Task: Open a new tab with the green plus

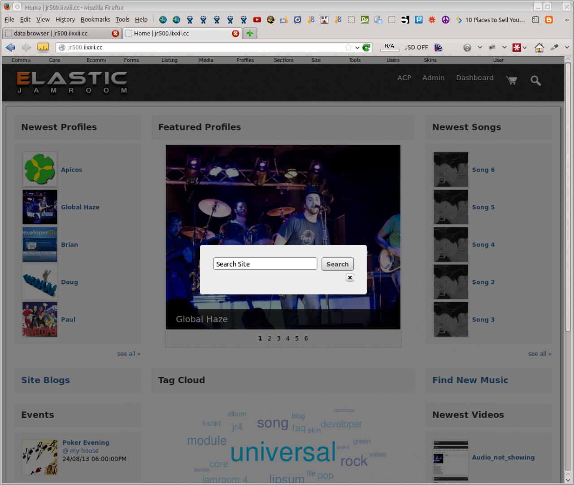Action: [250, 33]
